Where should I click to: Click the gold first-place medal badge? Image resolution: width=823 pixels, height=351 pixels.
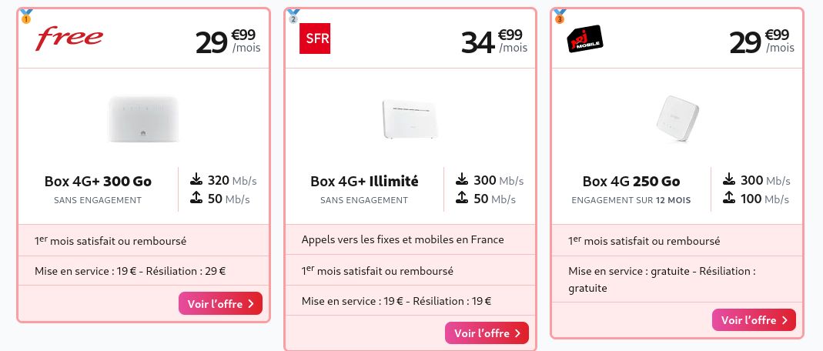pyautogui.click(x=26, y=16)
